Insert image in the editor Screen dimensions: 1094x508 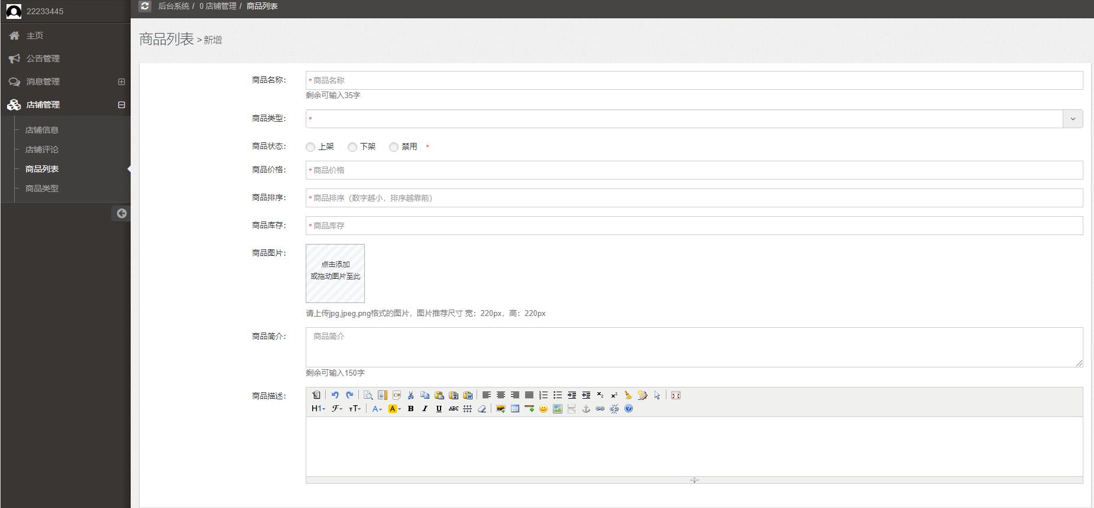tap(500, 409)
